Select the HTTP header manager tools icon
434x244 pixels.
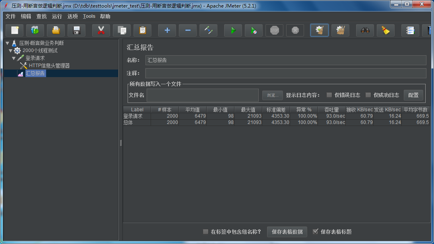[23, 66]
